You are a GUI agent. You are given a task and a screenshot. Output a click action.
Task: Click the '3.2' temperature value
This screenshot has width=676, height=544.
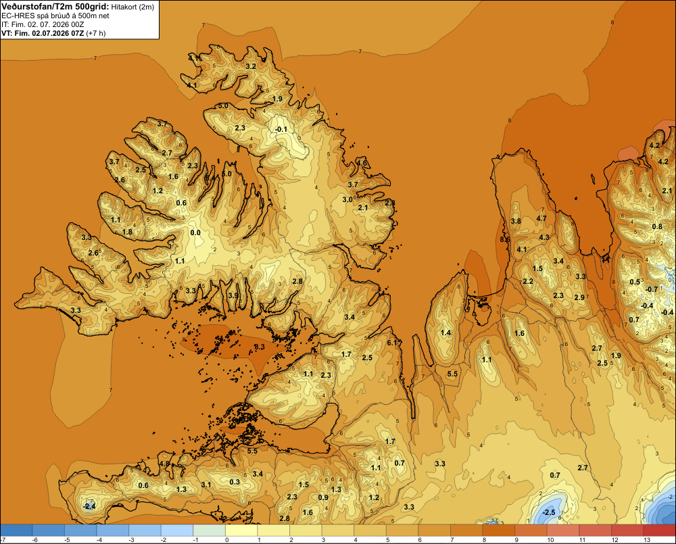251,66
